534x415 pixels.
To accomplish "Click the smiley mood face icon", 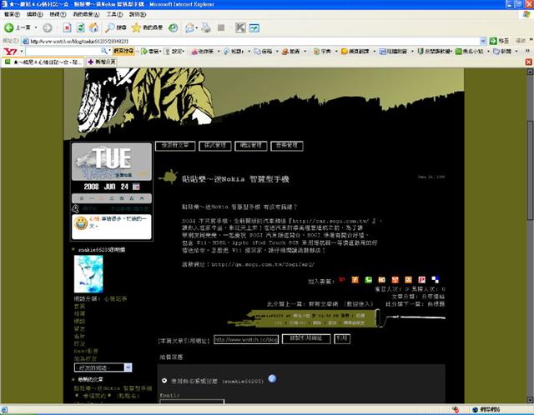I will (x=81, y=223).
